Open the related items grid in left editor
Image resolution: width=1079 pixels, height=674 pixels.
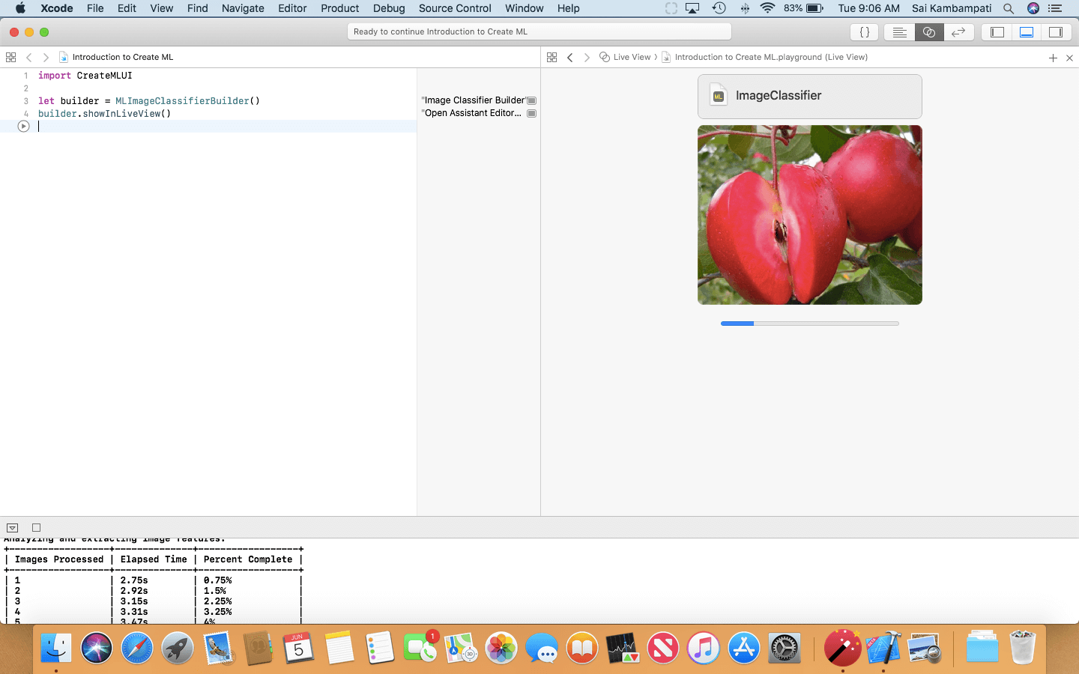click(10, 57)
